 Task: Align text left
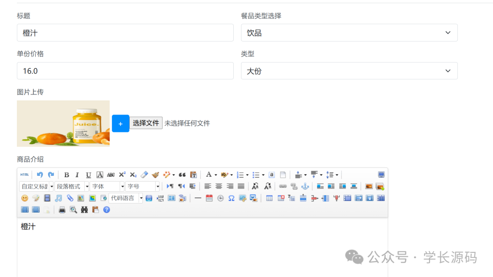[208, 187]
